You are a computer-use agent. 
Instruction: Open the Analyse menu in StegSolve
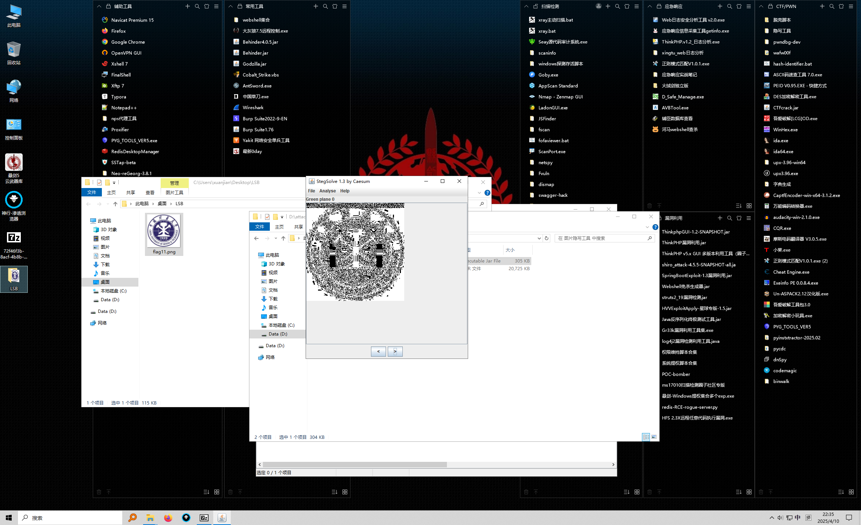327,191
